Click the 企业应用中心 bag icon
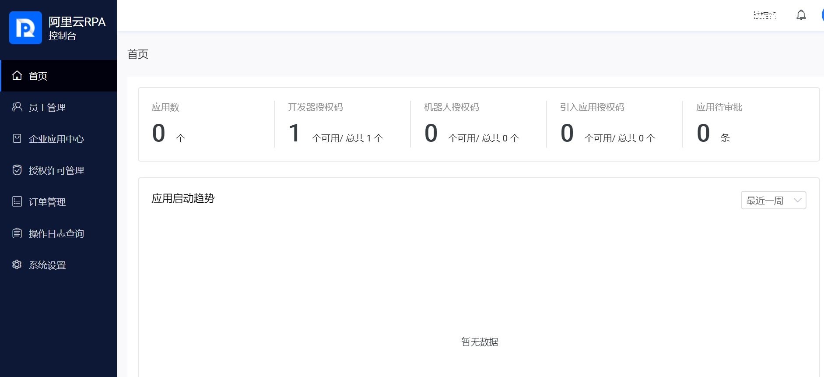 (x=17, y=138)
